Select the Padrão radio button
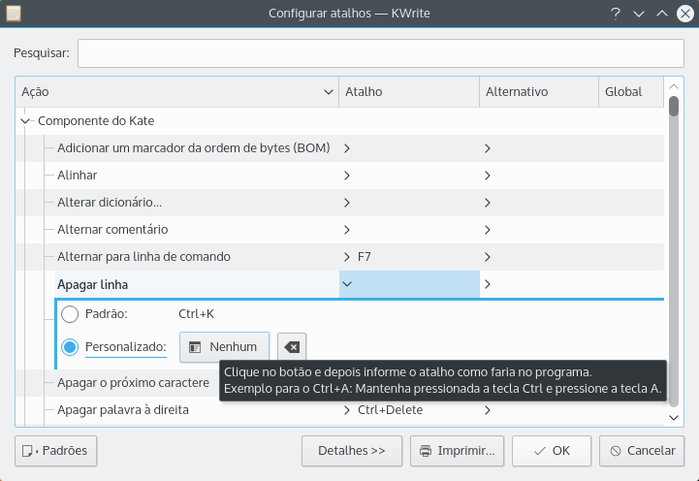Image resolution: width=699 pixels, height=481 pixels. [70, 314]
